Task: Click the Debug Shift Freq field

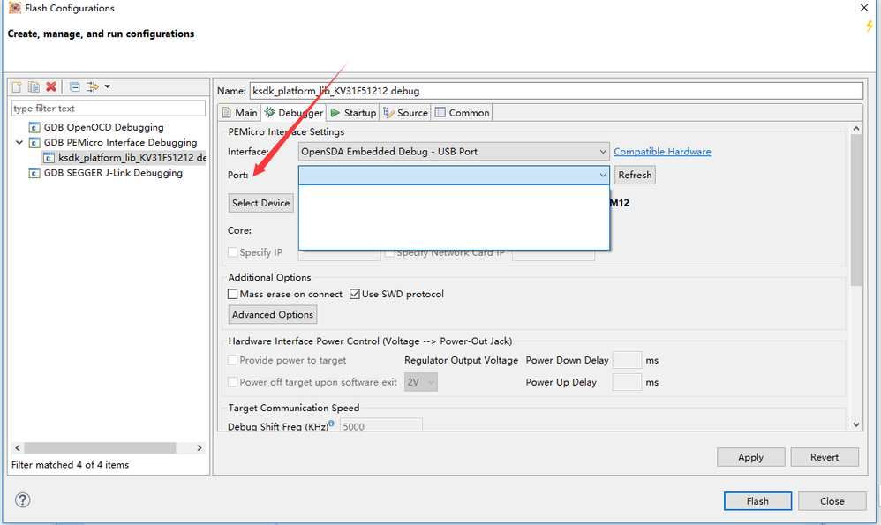Action: click(381, 426)
